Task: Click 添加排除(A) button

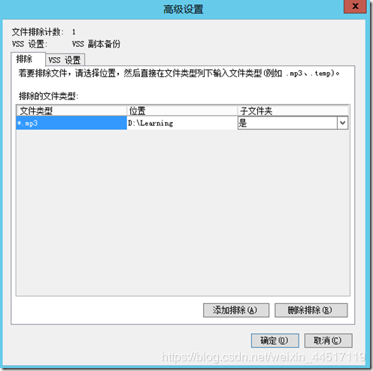Action: (x=236, y=310)
